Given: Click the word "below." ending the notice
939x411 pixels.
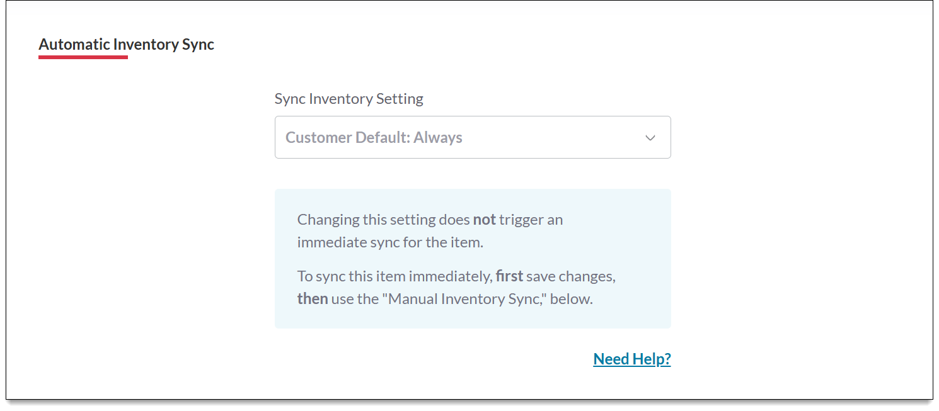Looking at the screenshot, I should pyautogui.click(x=572, y=298).
